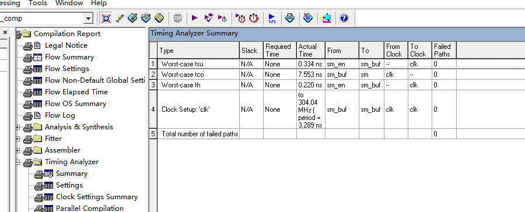The image size is (525, 212).
Task: Open the Window menu
Action: (x=69, y=3)
